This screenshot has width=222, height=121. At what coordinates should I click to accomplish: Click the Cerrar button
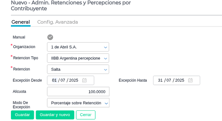[86, 115]
